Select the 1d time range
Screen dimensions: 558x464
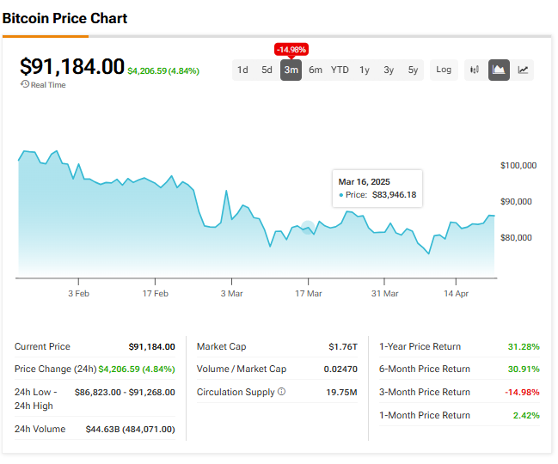[242, 70]
